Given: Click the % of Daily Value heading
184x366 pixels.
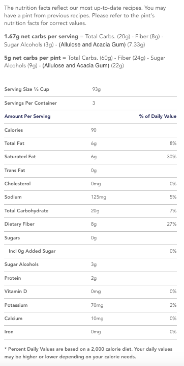Looking at the screenshot, I should (x=158, y=116).
